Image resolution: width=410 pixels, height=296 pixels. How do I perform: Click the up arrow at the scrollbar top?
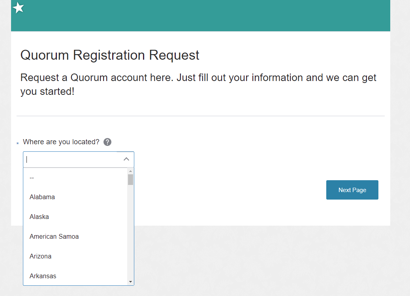pos(130,171)
